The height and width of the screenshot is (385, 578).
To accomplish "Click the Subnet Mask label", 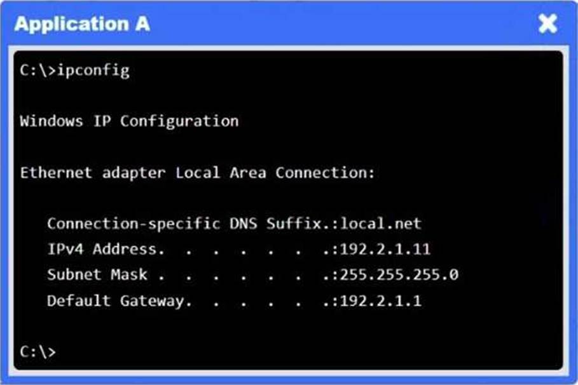I will (97, 275).
